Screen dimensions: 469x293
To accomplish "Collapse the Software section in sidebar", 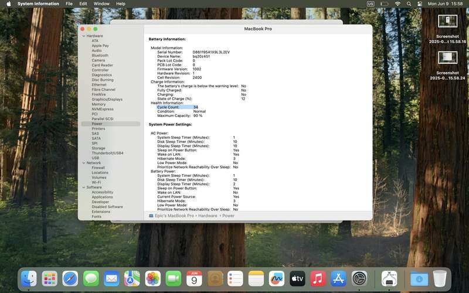I will 84,187.
